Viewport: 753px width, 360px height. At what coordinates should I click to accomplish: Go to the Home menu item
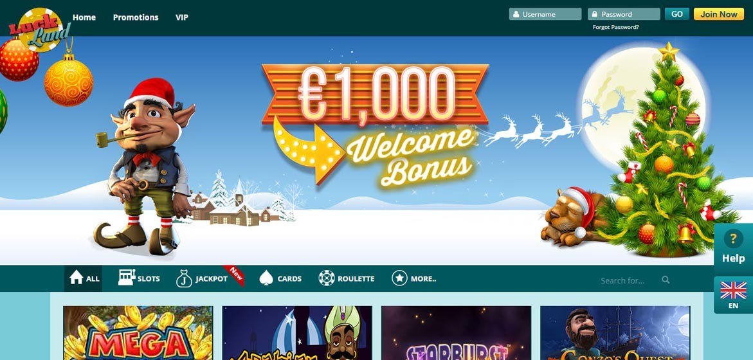tap(84, 17)
